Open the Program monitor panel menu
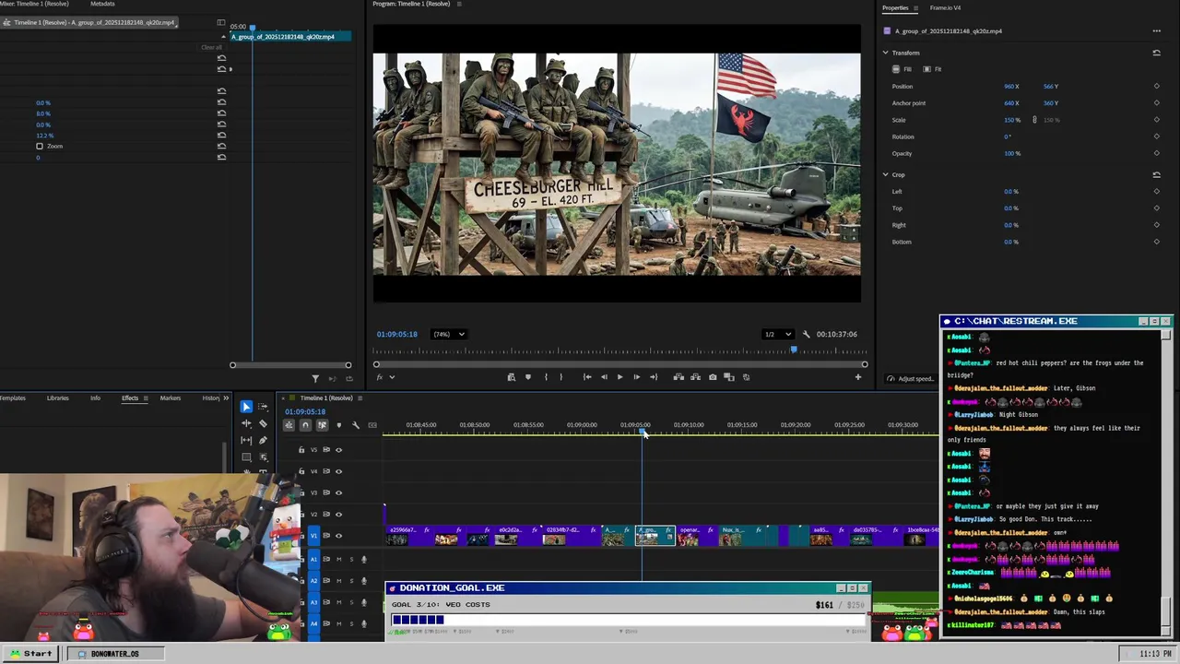Image resolution: width=1180 pixels, height=664 pixels. [459, 4]
